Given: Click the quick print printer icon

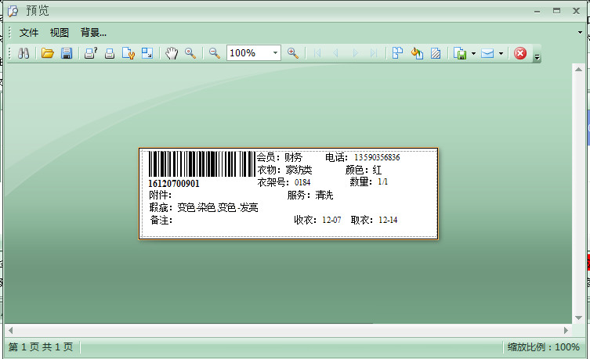Looking at the screenshot, I should pos(110,53).
